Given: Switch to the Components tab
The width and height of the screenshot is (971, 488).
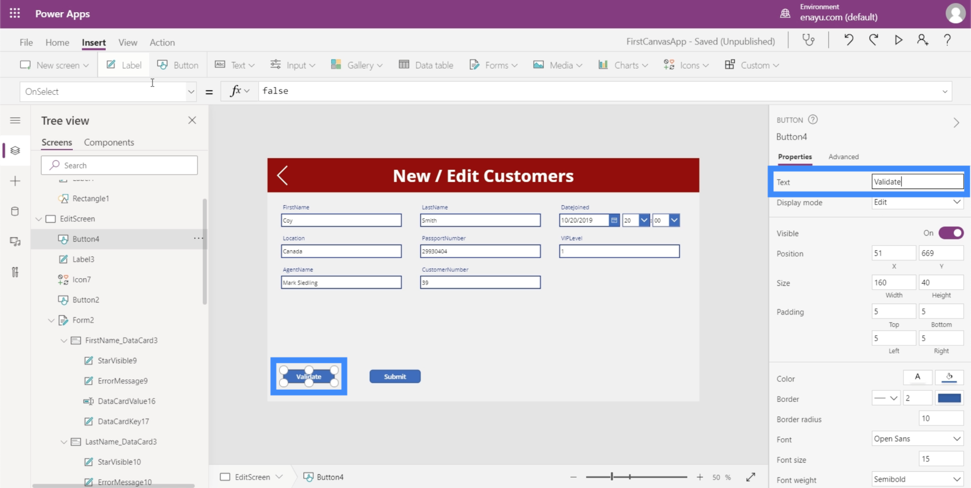Looking at the screenshot, I should [109, 142].
